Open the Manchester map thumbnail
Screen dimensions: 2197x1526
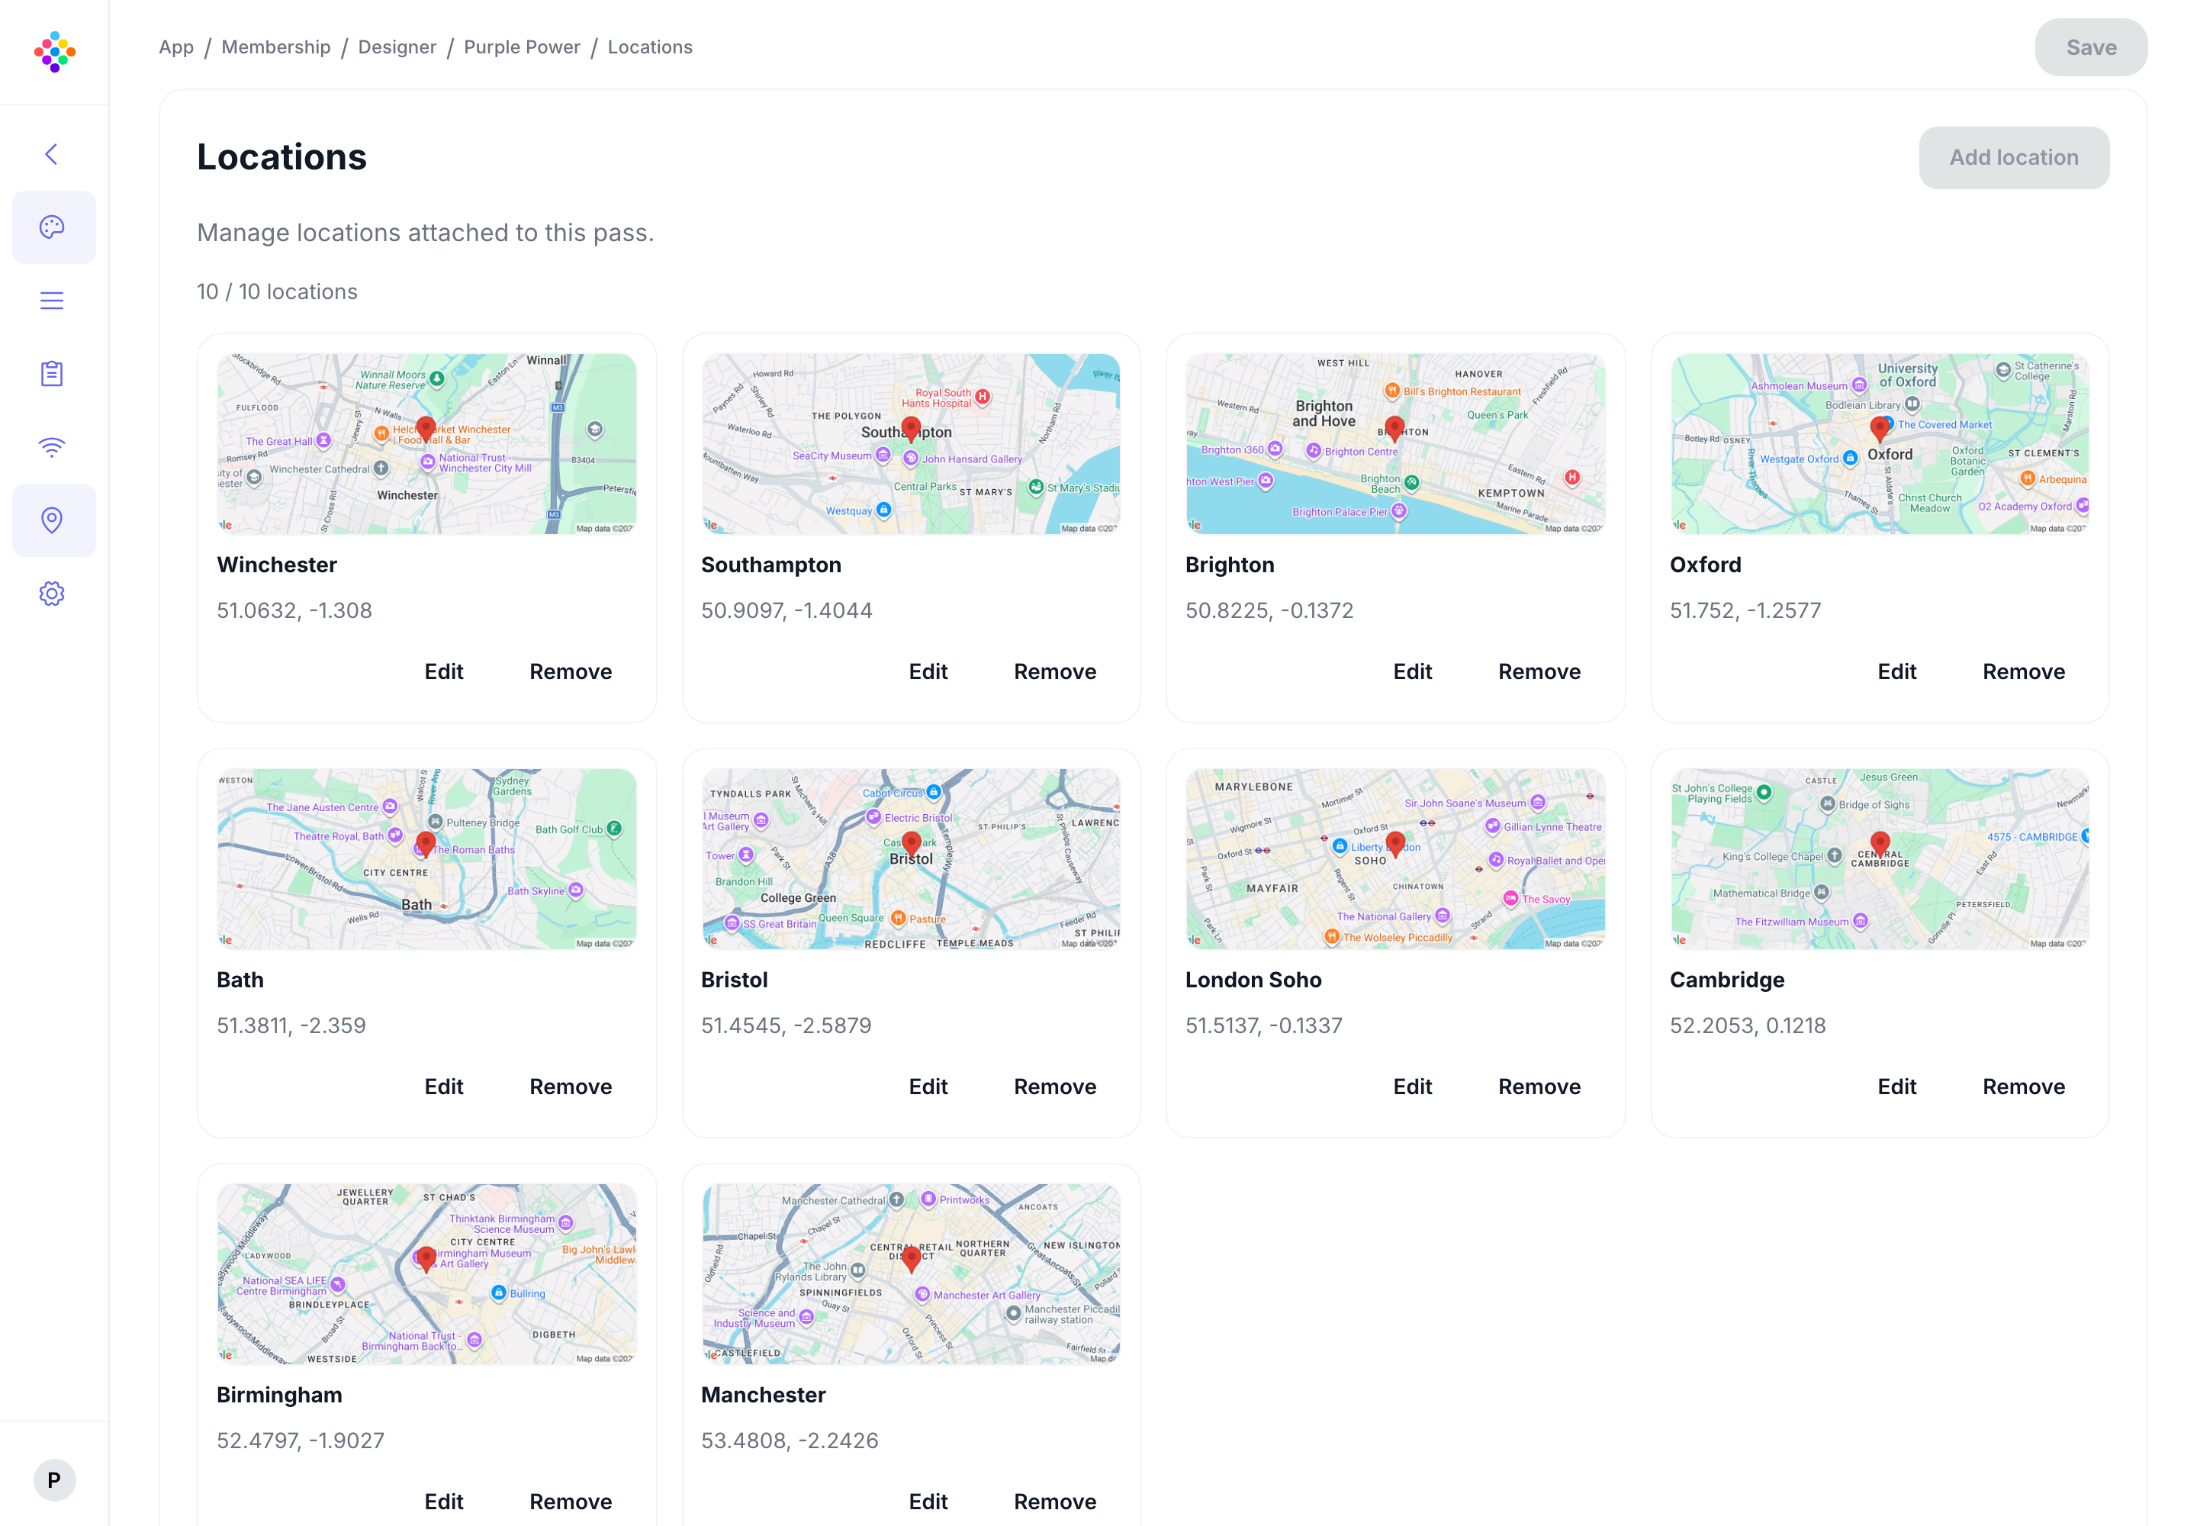911,1273
